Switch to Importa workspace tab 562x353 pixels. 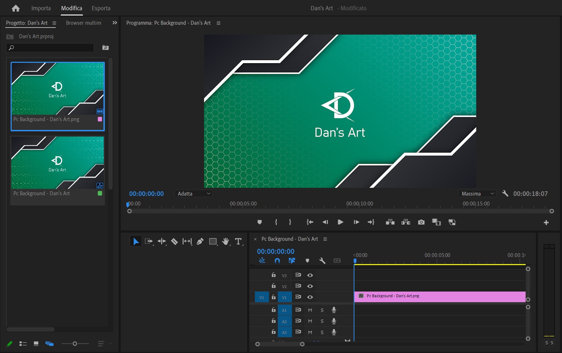pos(41,8)
